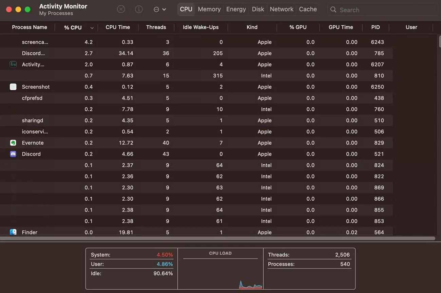This screenshot has height=293, width=441.
Task: Click CPU Time value 34.14
Action: pyautogui.click(x=126, y=53)
